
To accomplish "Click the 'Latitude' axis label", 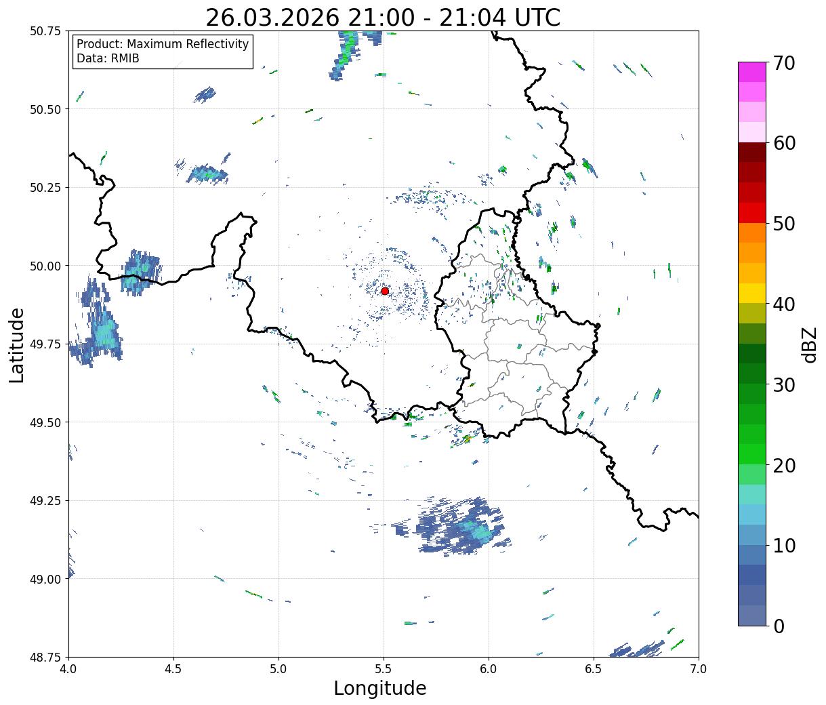I will [x=17, y=345].
